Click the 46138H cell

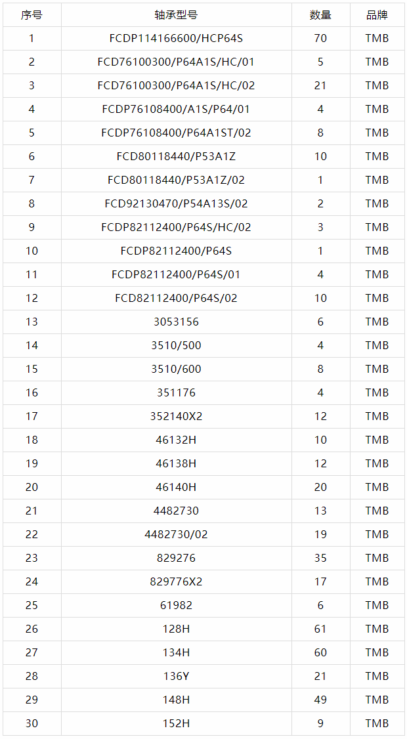[x=176, y=463]
